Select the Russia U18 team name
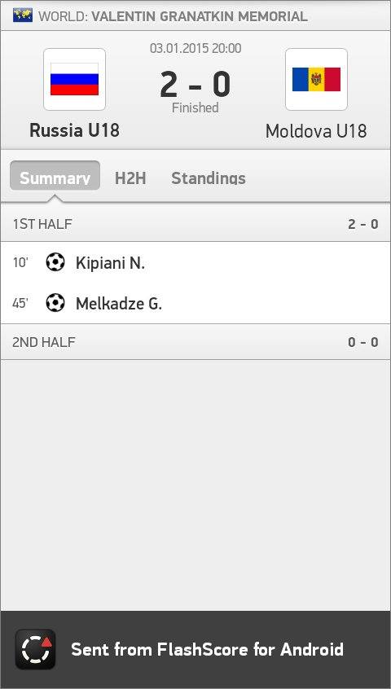Screen dimensions: 391x689 pyautogui.click(x=74, y=130)
